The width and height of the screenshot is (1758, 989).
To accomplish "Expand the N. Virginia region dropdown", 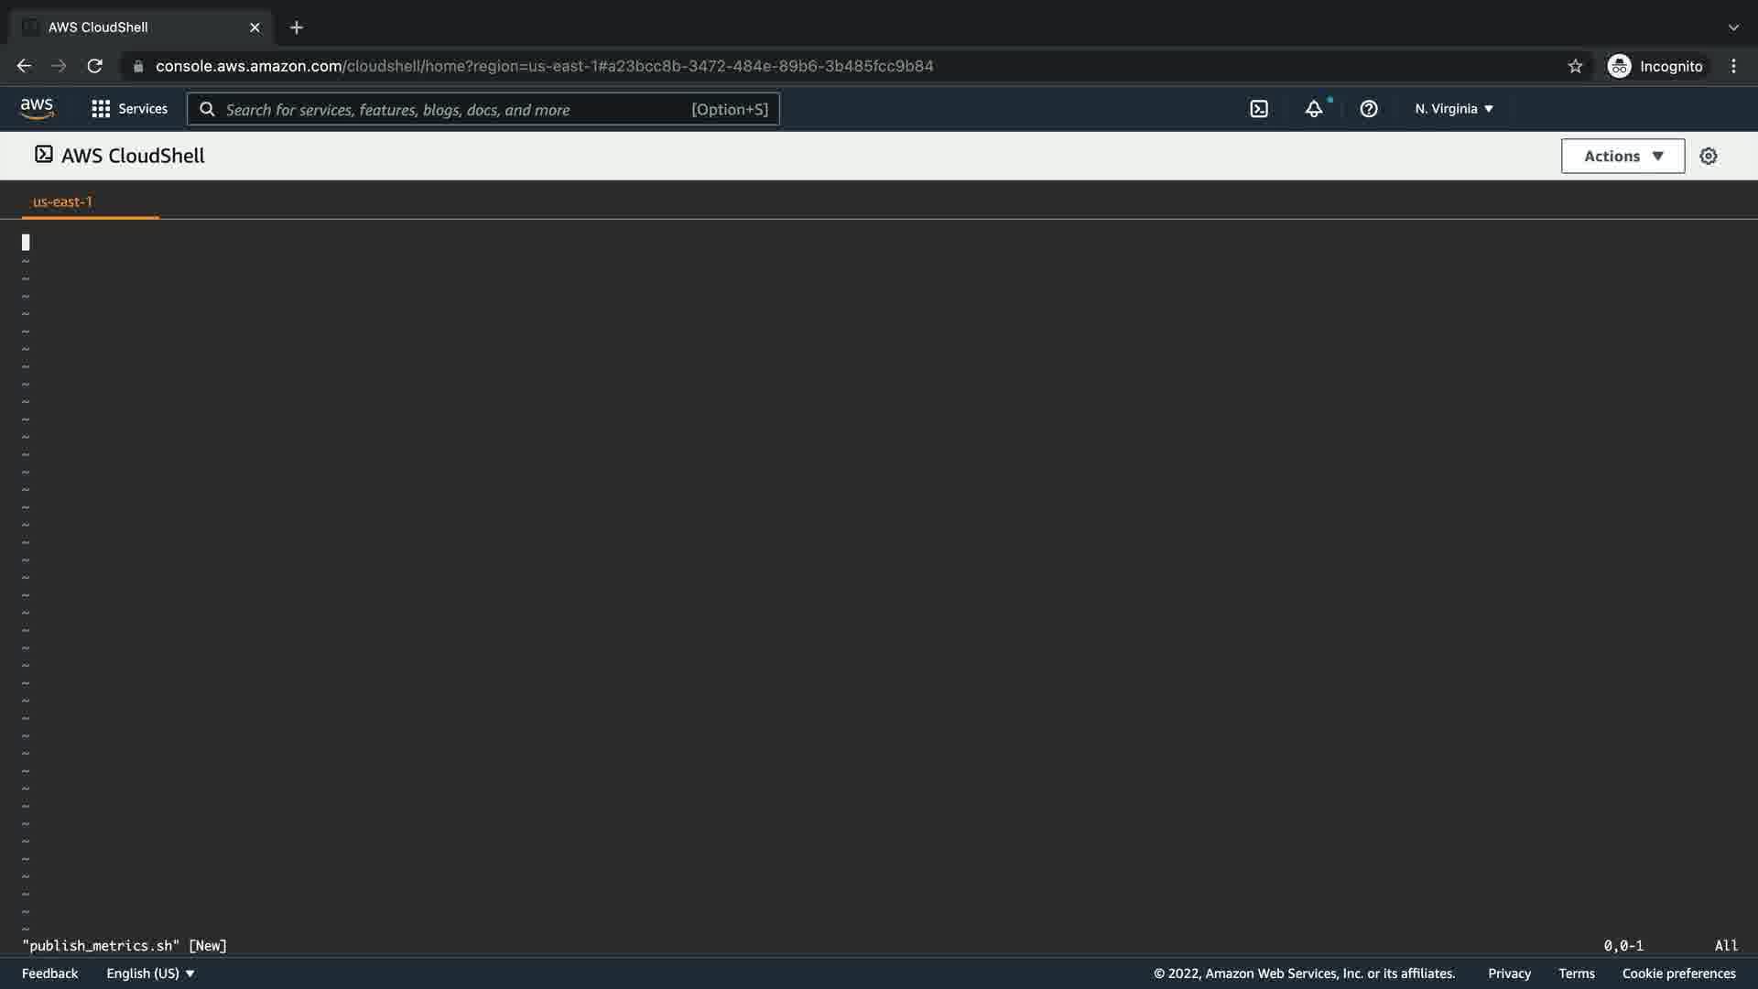I will pos(1454,109).
